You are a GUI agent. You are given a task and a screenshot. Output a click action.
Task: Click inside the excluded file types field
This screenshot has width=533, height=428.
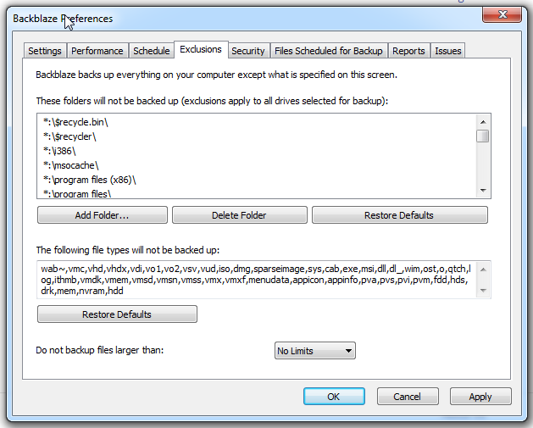pyautogui.click(x=257, y=280)
